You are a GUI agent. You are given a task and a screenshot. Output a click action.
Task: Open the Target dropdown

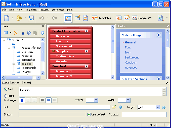(158, 107)
